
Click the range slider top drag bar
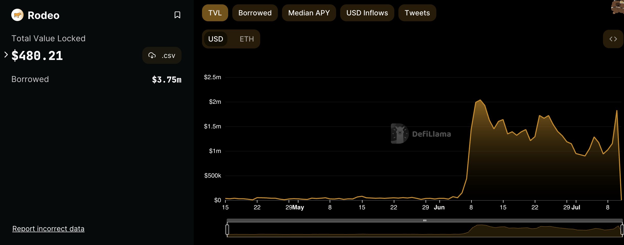click(425, 220)
